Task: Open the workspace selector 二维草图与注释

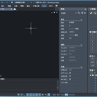Action: pyautogui.click(x=23, y=2)
